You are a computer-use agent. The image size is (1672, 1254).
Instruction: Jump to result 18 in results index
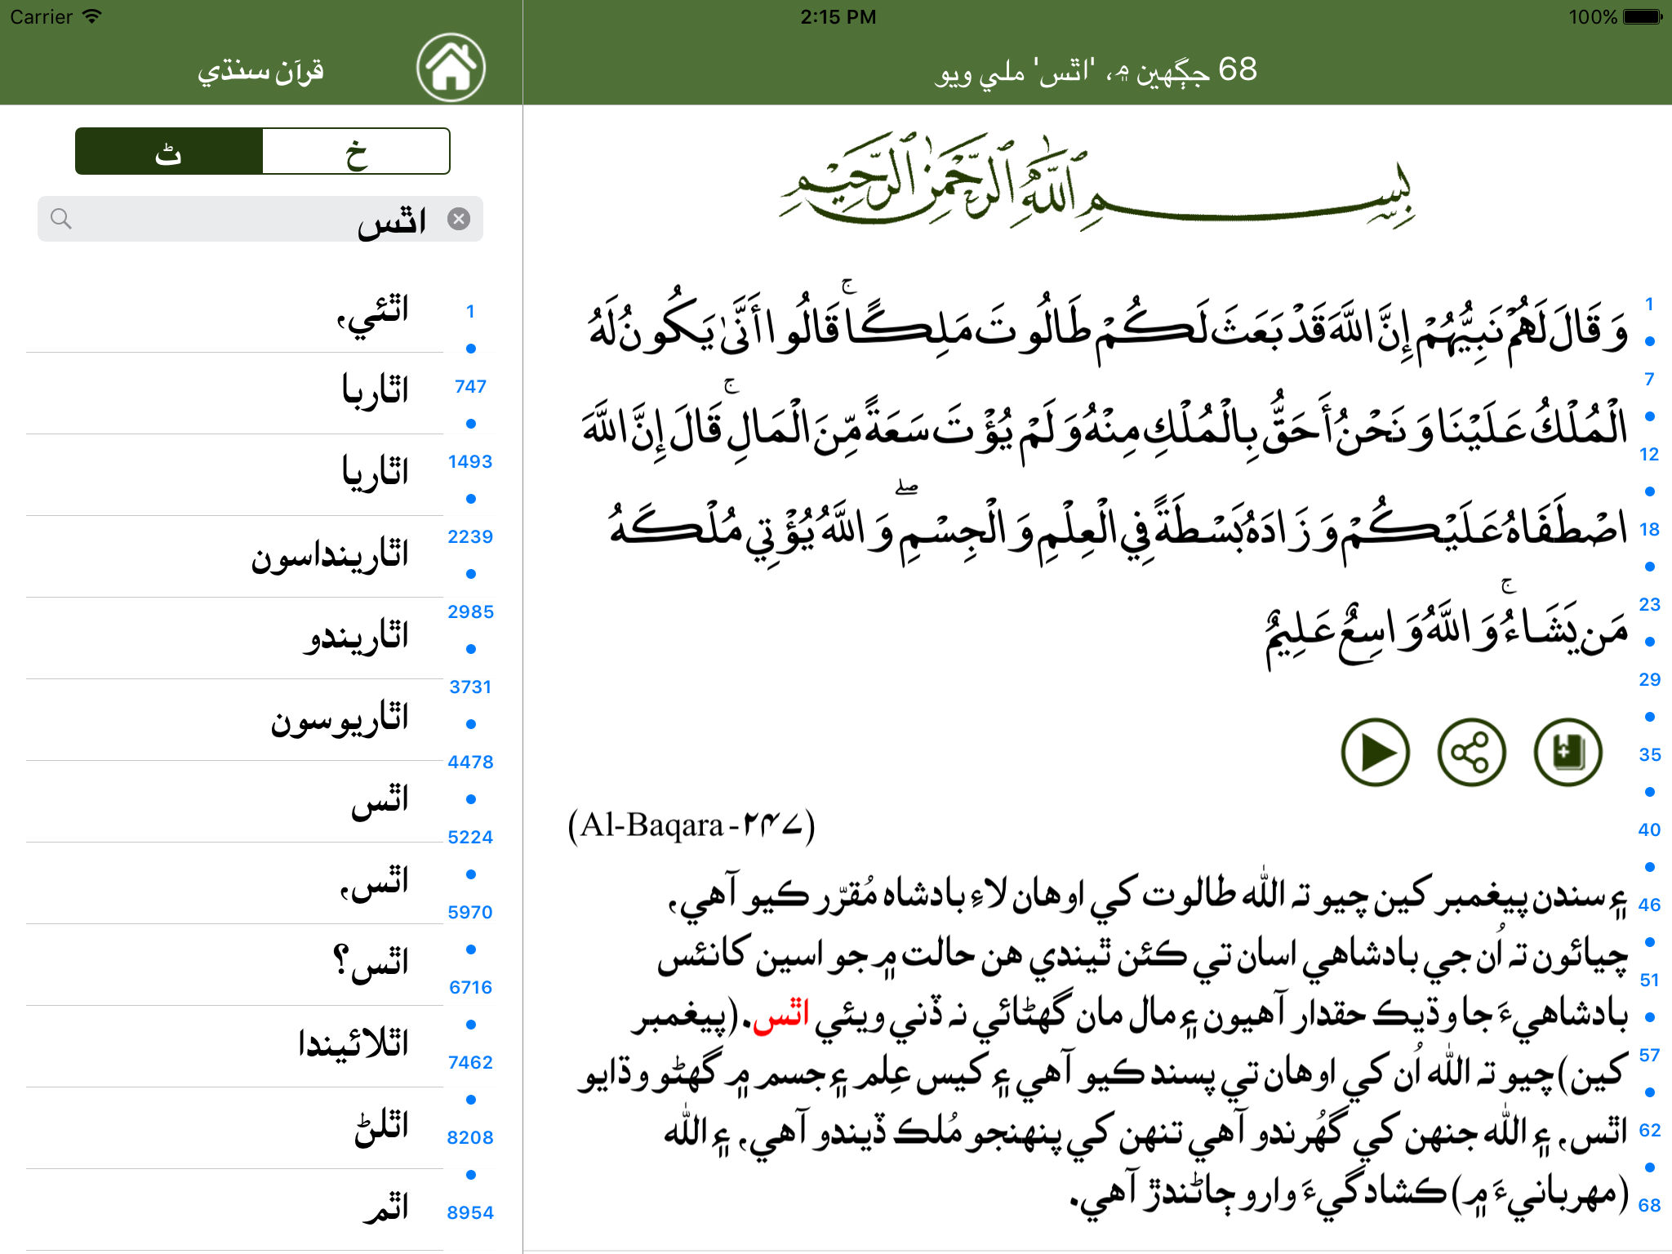click(x=1649, y=529)
